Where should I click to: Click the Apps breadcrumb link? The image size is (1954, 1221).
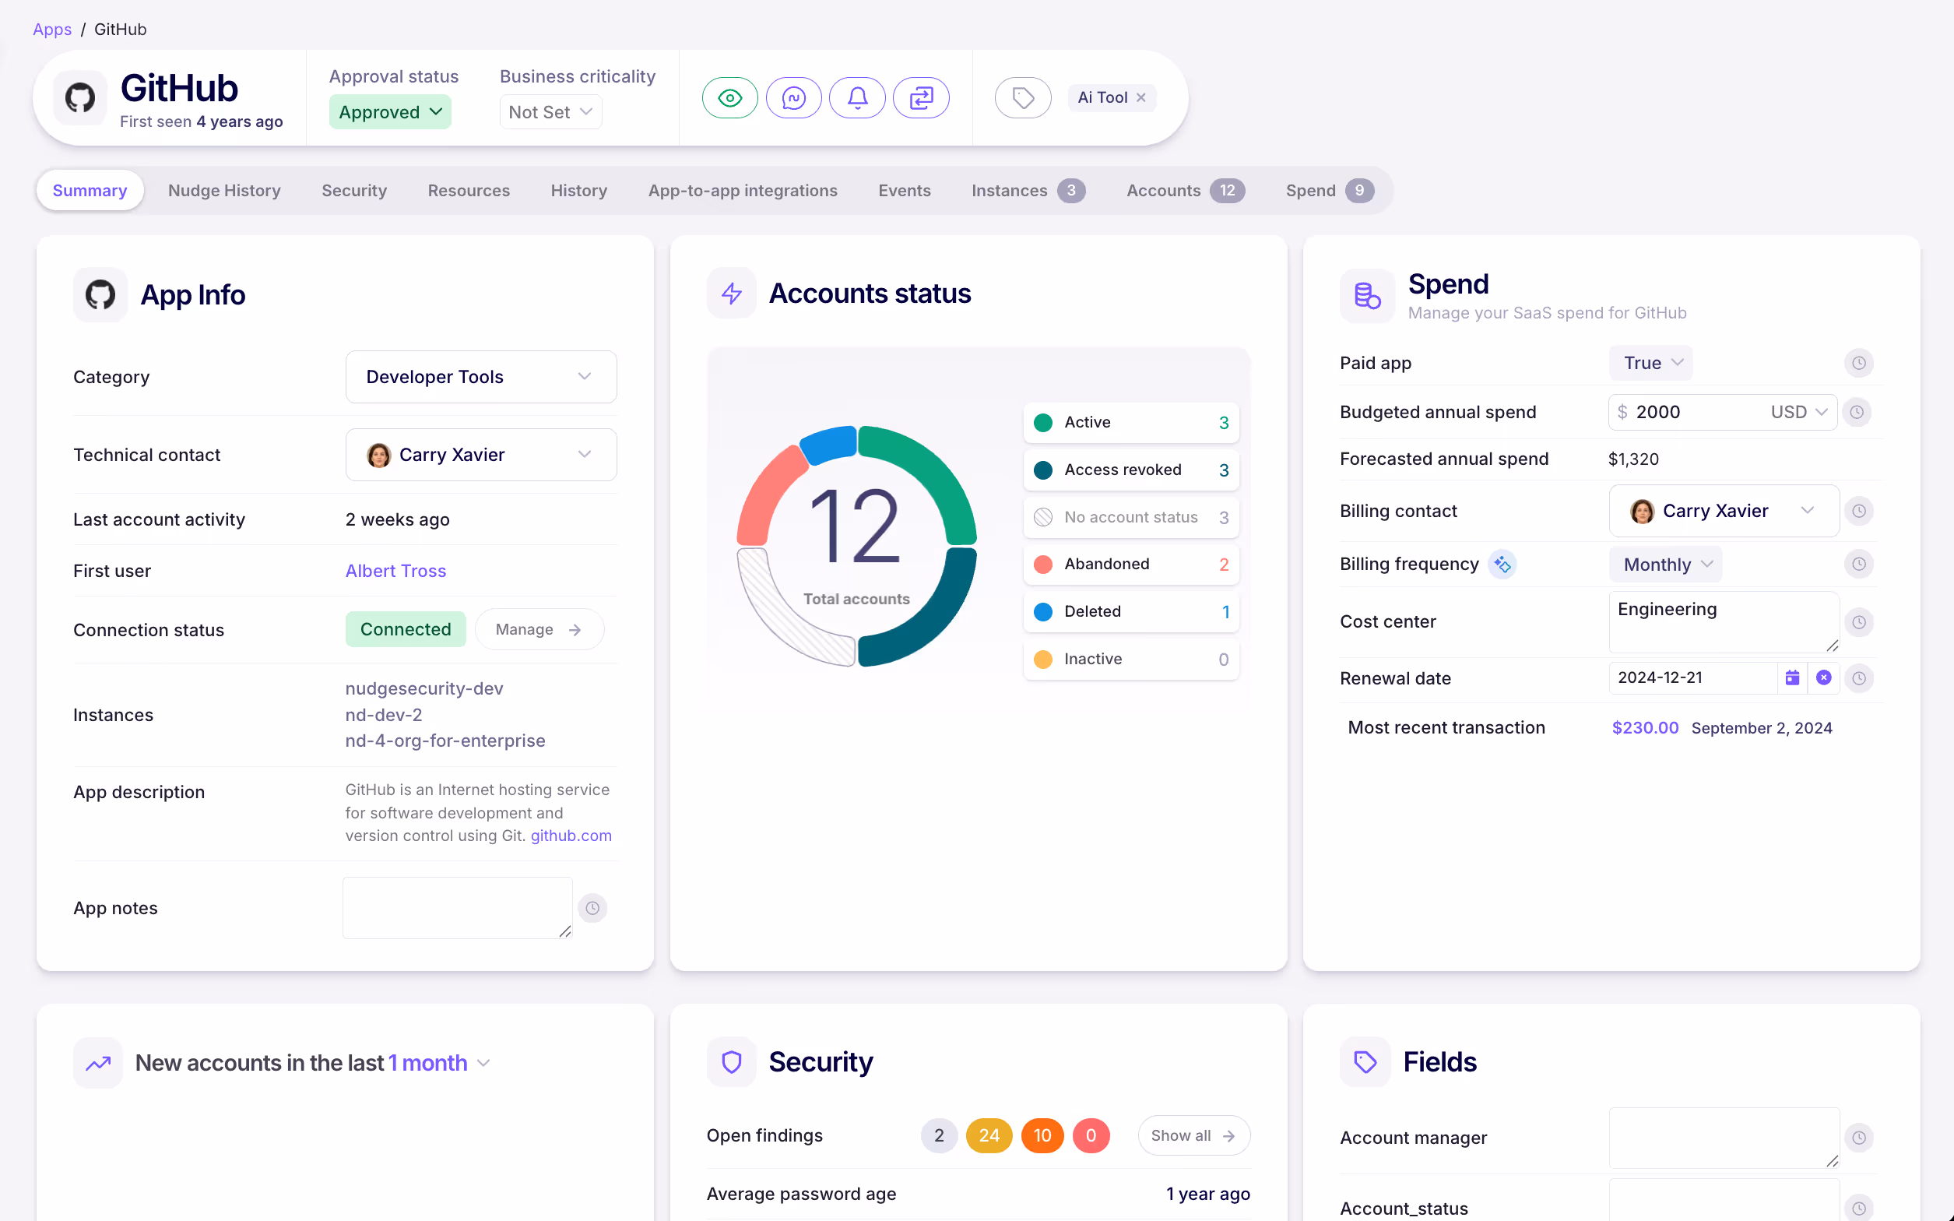pos(51,29)
